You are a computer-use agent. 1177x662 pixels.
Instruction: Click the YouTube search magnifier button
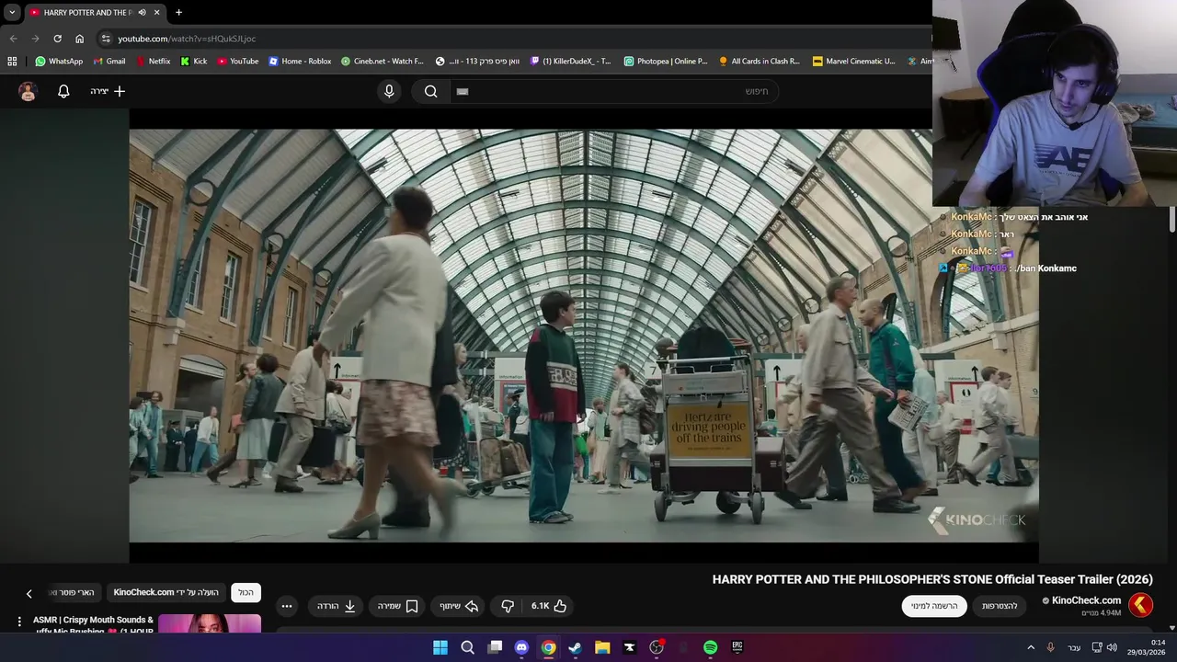point(430,91)
